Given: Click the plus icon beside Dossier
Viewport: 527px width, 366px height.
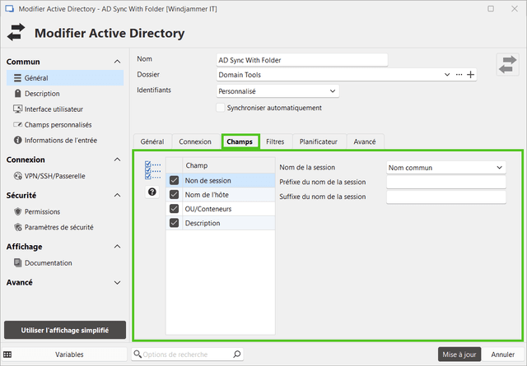Looking at the screenshot, I should point(471,75).
